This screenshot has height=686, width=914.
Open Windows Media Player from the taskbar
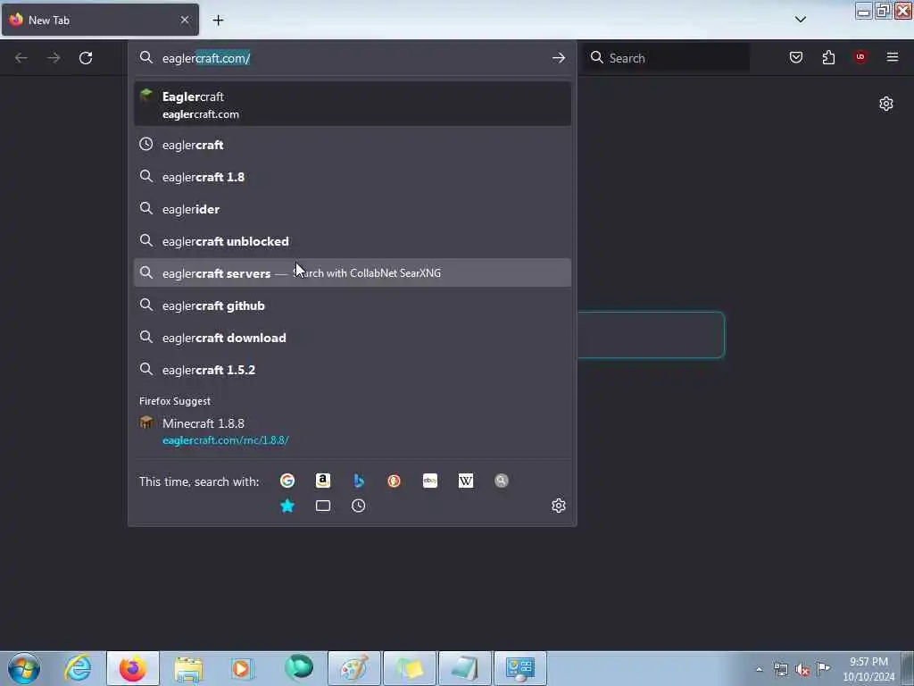pos(241,668)
